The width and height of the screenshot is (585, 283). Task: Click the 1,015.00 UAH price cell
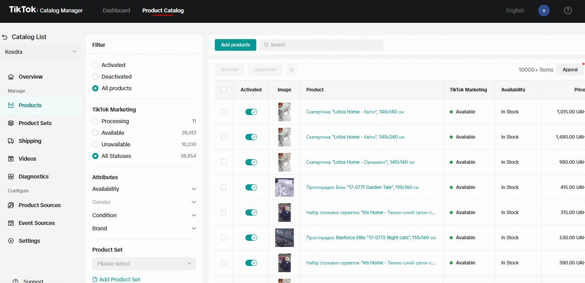pyautogui.click(x=571, y=112)
